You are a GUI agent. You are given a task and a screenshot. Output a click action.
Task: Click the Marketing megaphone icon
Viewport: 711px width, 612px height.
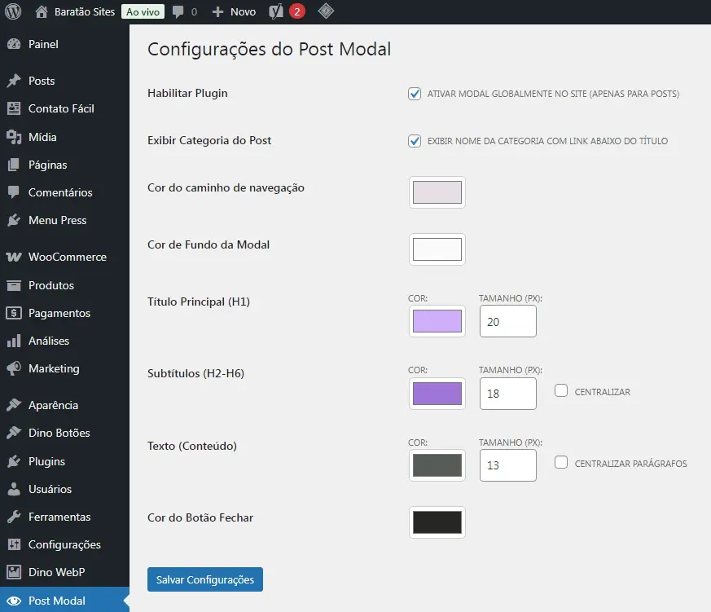pos(14,368)
